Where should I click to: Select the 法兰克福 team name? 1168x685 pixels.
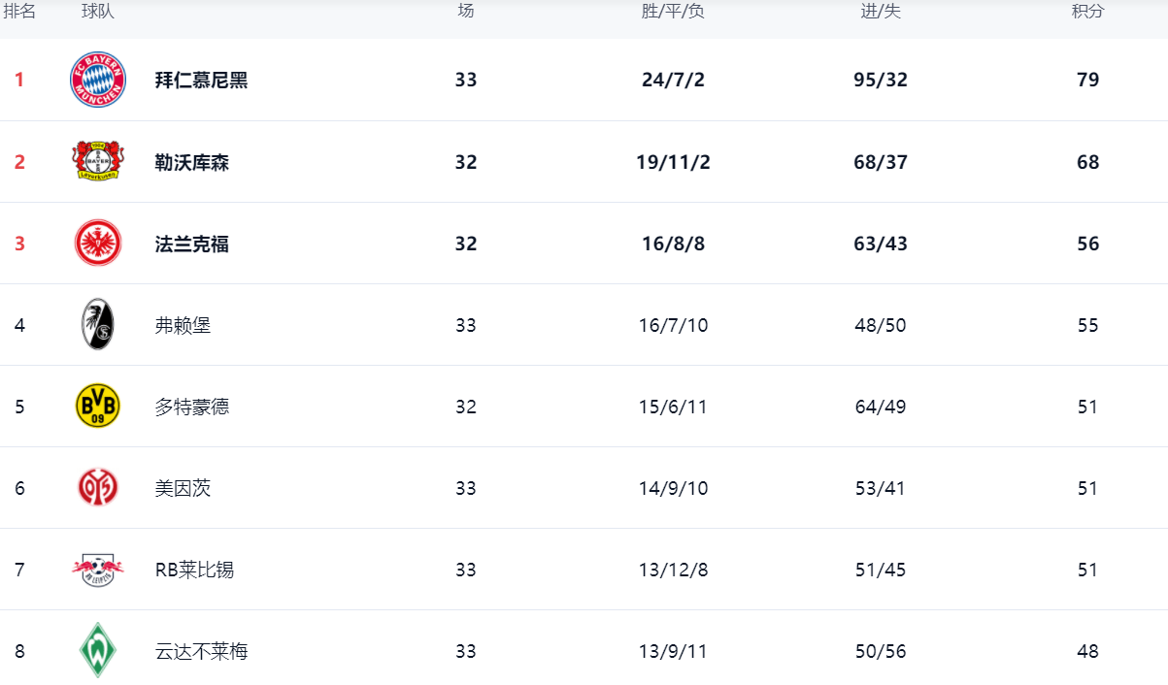pos(191,244)
